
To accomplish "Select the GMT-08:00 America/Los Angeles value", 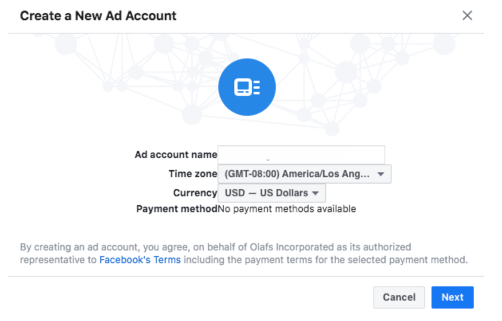I will (297, 174).
